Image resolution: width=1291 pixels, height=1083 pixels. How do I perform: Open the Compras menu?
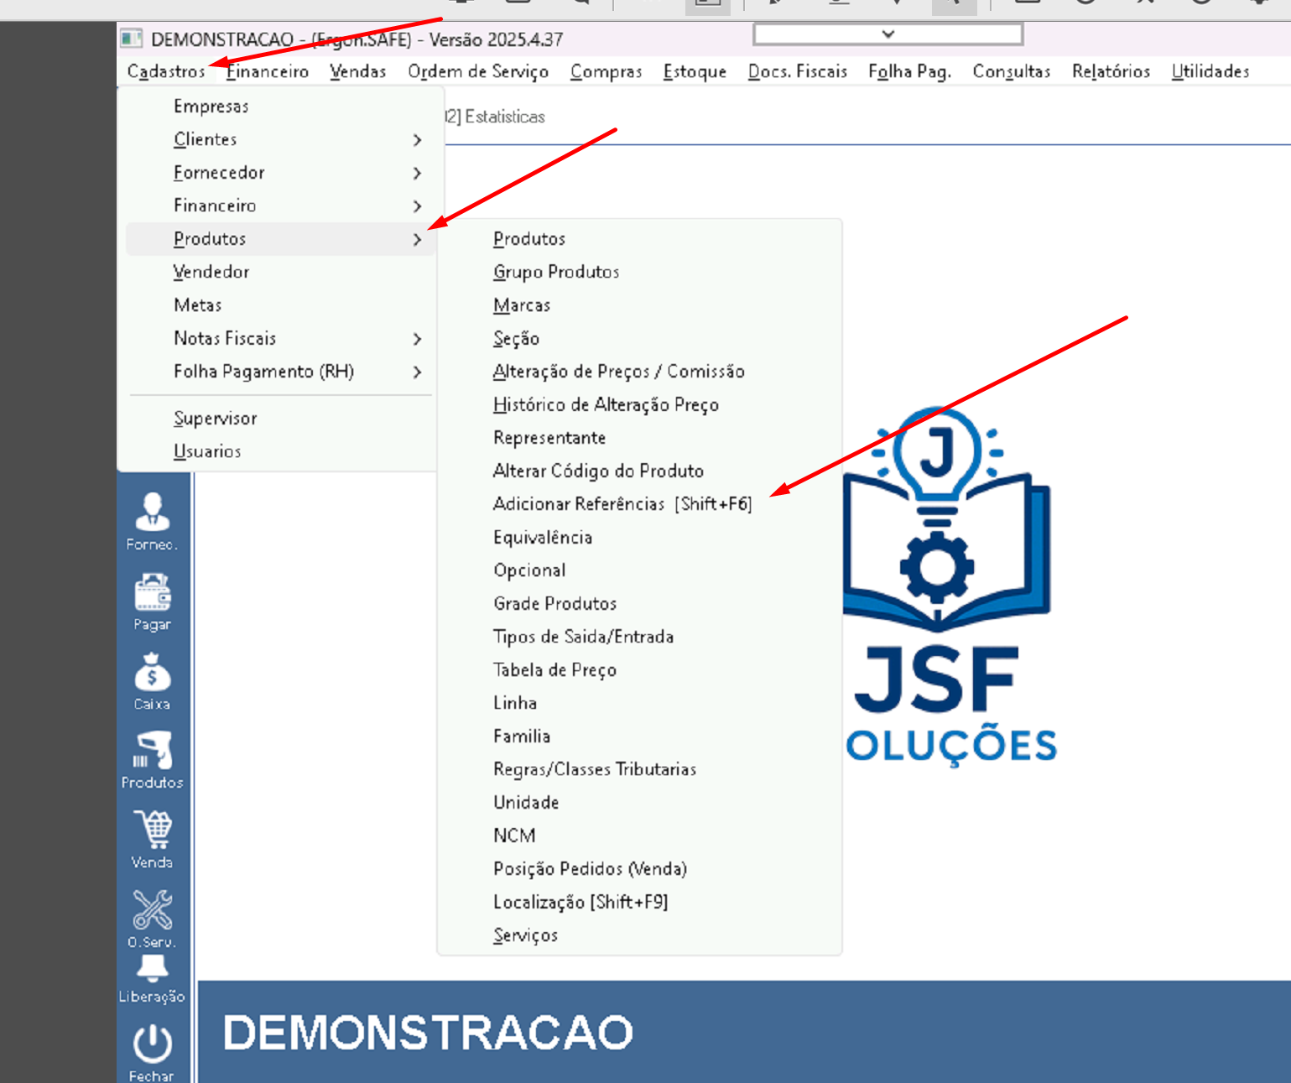tap(606, 71)
